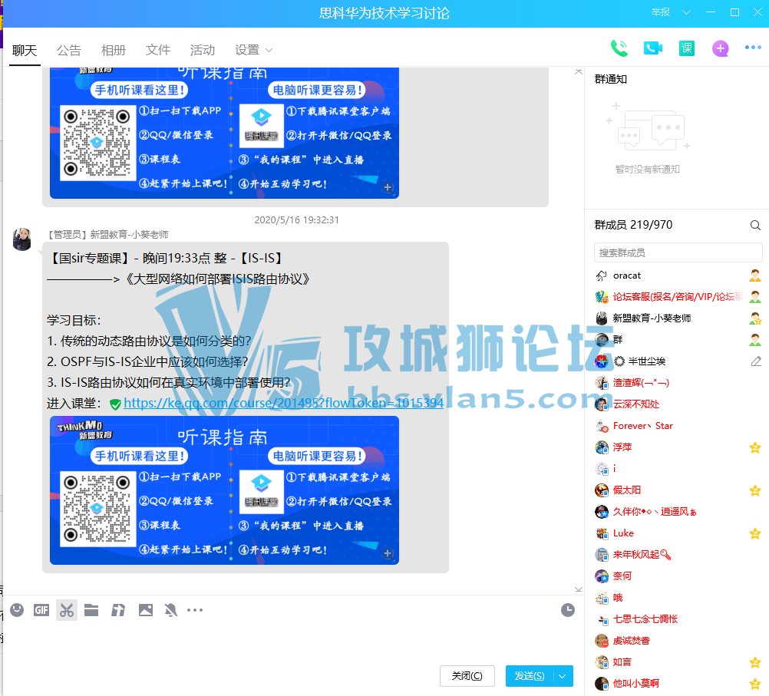
Task: Click the chat scrollbar down arrow
Action: tap(578, 589)
